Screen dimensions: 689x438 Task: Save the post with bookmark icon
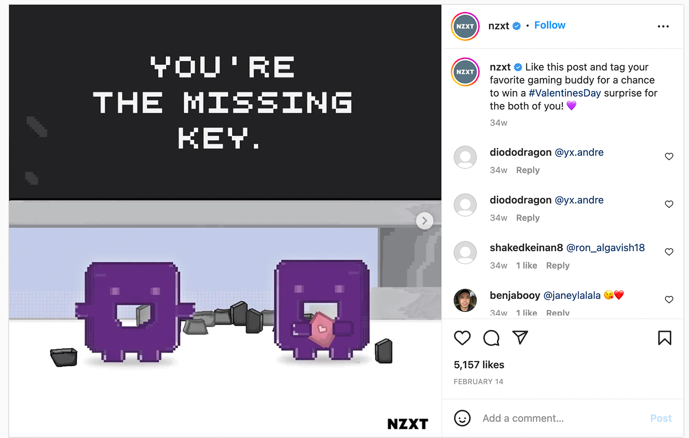(664, 338)
